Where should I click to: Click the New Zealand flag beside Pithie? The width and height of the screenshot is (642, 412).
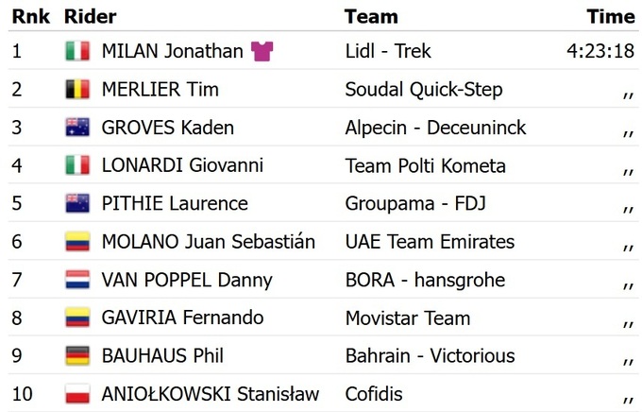(x=77, y=203)
